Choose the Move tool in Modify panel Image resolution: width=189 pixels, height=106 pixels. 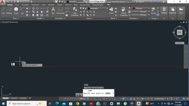coord(33,9)
